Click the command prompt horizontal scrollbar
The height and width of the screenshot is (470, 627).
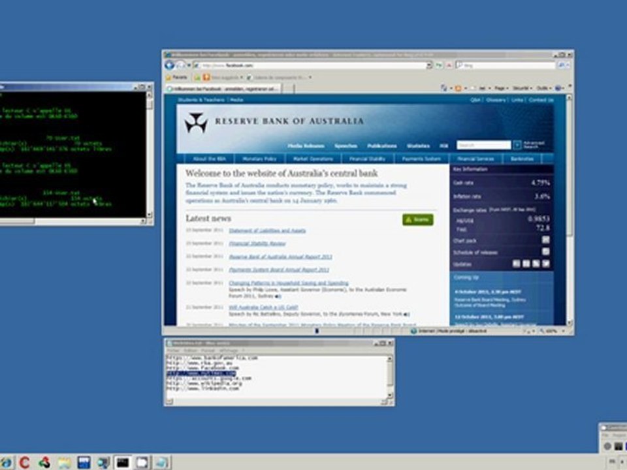click(72, 221)
